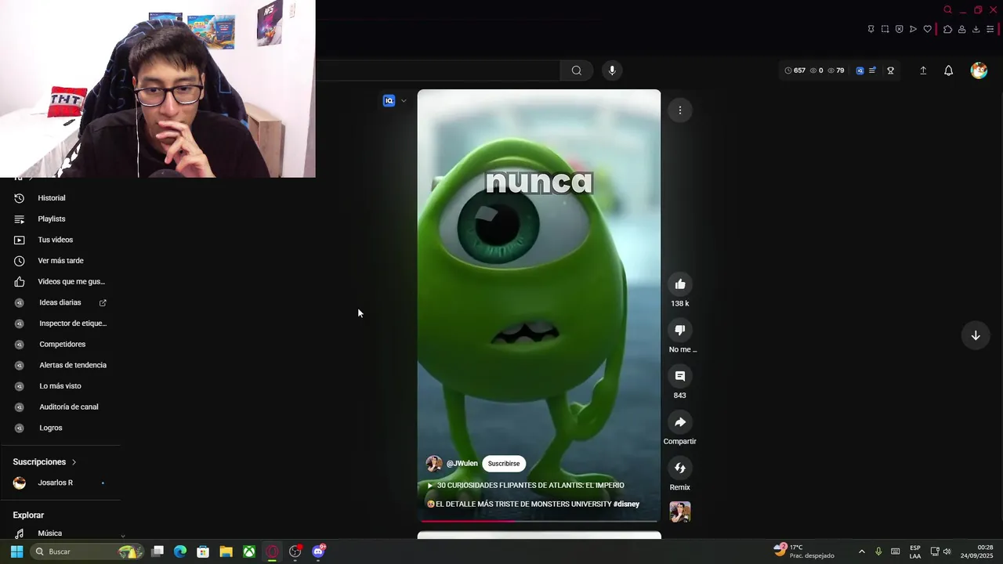Expand the vidIQ dropdown beside the short
Screen dimensions: 1003x564
pos(404,100)
